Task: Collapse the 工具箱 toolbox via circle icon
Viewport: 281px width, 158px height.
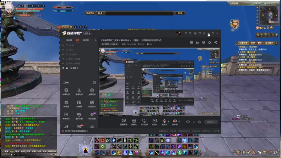Action: point(94,83)
